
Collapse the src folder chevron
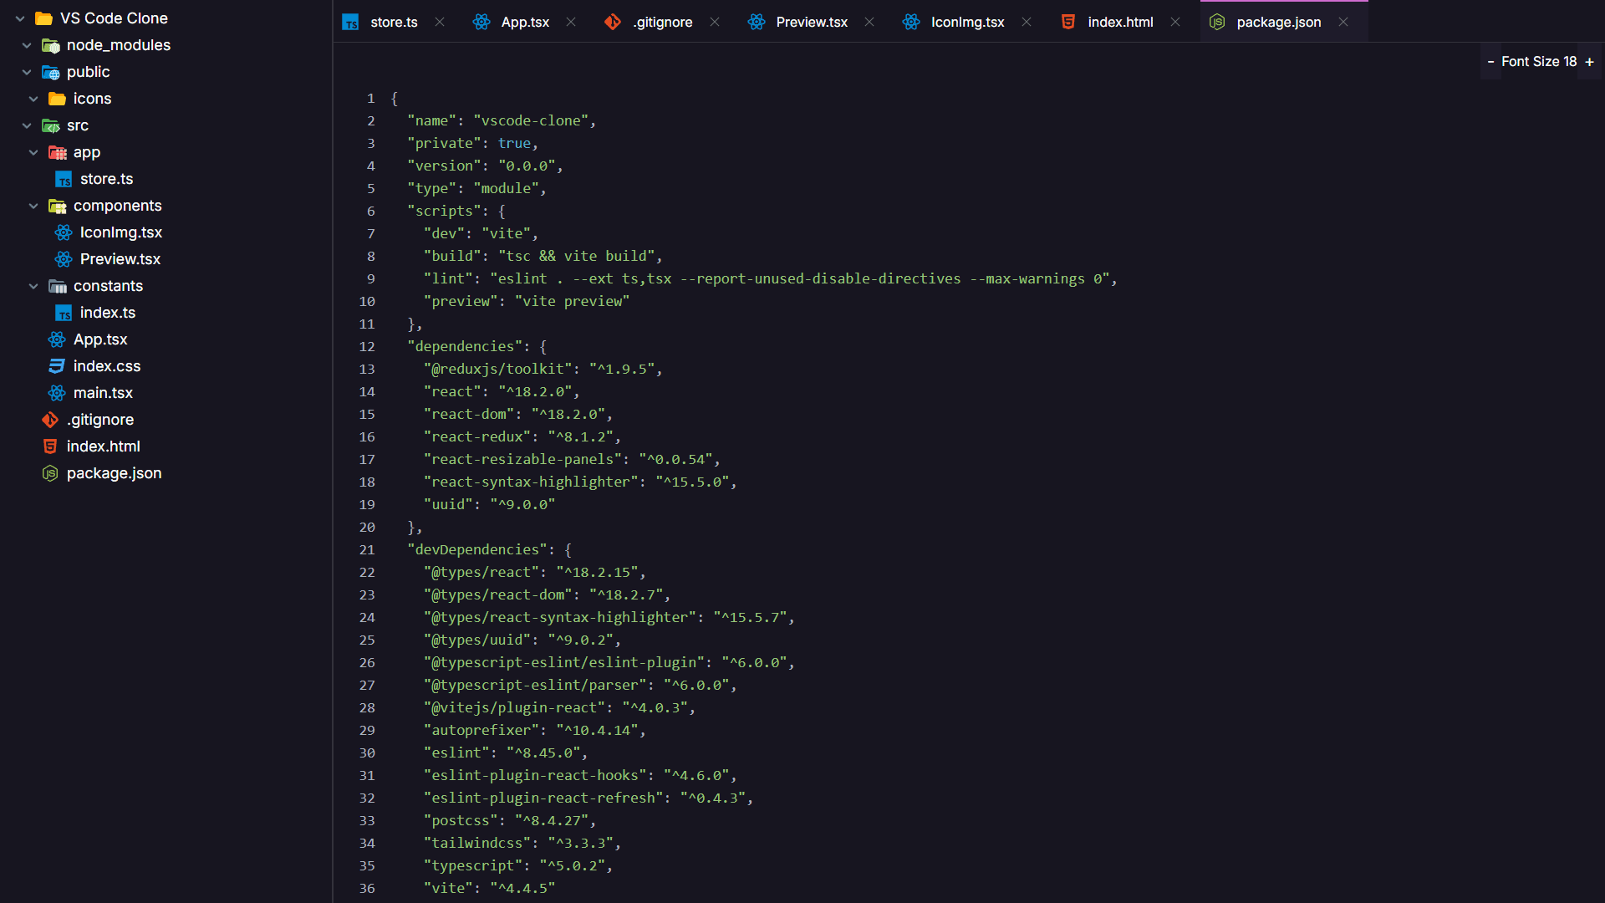click(27, 125)
